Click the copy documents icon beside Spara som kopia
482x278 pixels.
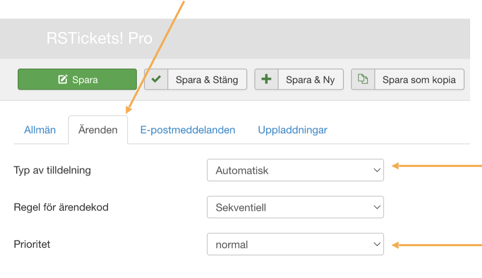tap(363, 79)
